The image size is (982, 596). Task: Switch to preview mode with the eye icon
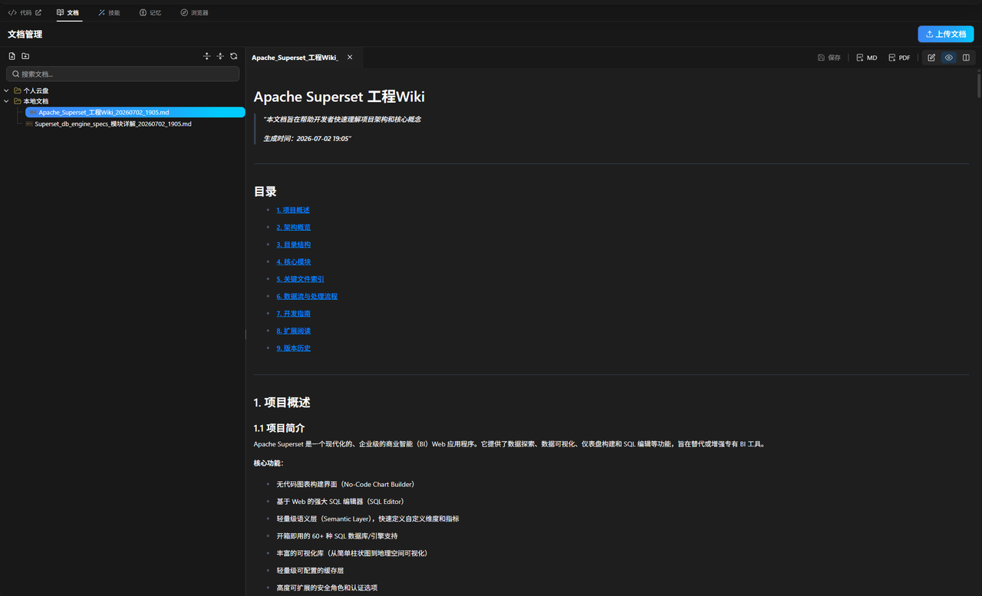point(949,58)
